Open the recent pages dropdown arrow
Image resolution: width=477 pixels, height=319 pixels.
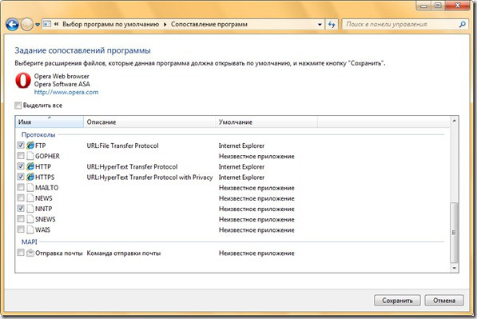[x=38, y=24]
